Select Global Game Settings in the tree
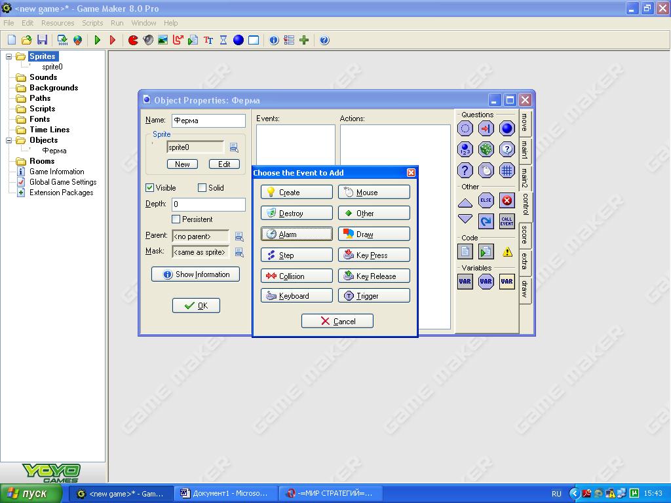Screen dimensions: 671x503 click(63, 182)
